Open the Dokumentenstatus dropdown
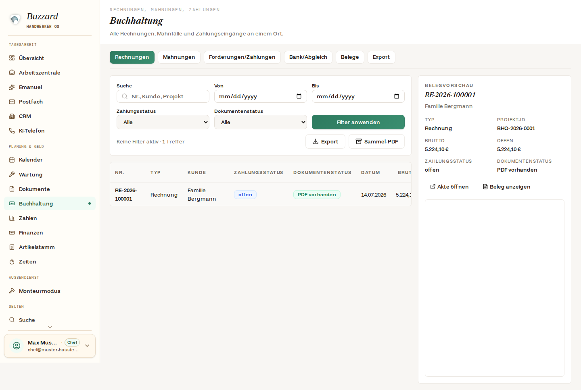 [x=261, y=122]
